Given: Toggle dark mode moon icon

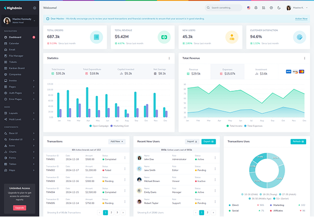Looking at the screenshot, I should (x=279, y=8).
